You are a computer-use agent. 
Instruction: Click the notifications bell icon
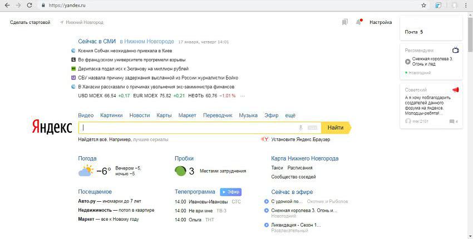pyautogui.click(x=359, y=22)
